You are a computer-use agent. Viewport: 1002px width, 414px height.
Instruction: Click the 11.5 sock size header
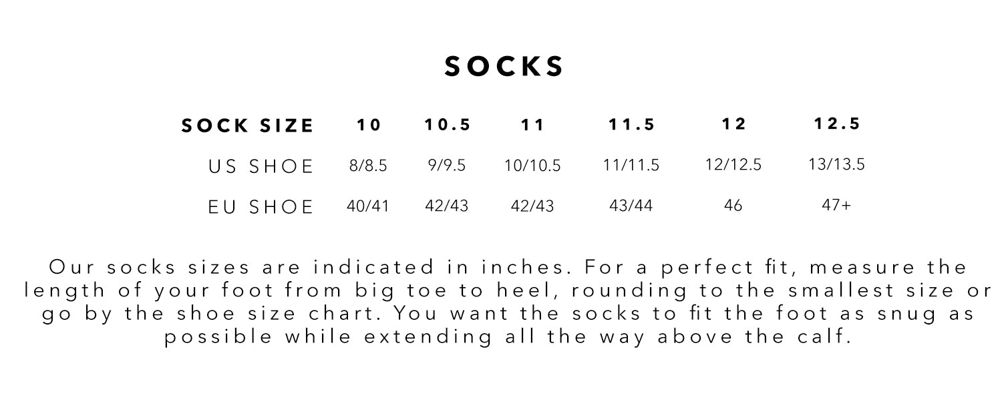pyautogui.click(x=631, y=125)
